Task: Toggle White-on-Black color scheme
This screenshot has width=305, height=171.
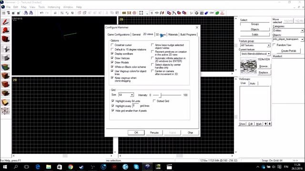Action: [x=112, y=66]
